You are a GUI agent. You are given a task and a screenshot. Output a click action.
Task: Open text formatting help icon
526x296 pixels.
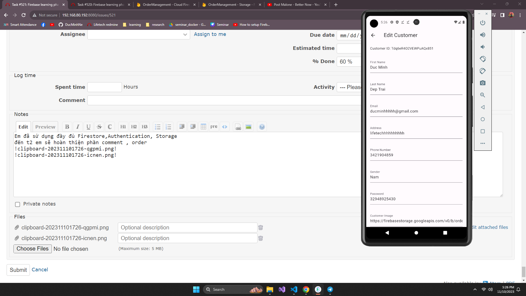(262, 127)
